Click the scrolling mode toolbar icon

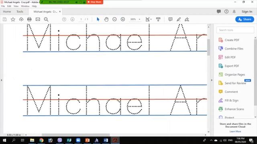[x=158, y=19]
